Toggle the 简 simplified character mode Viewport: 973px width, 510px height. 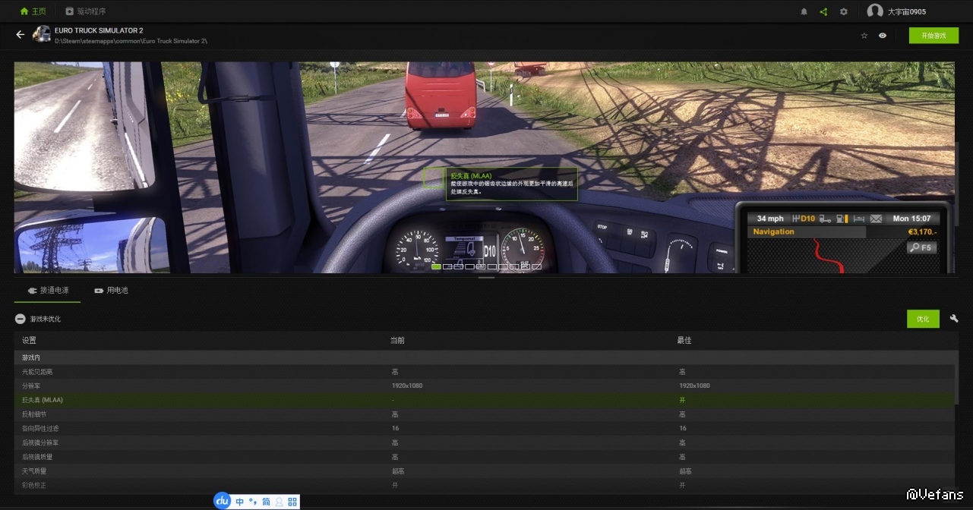[x=266, y=502]
